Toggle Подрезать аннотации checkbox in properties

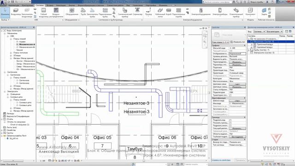click(x=230, y=125)
